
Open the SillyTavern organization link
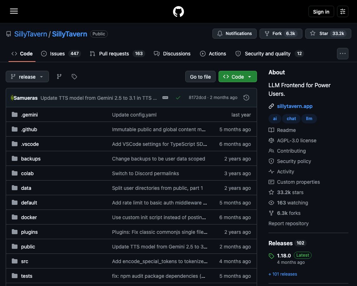click(30, 34)
